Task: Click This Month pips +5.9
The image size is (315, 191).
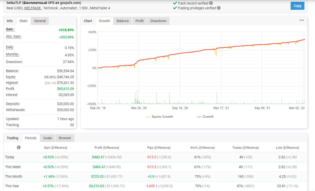Action: [151, 176]
